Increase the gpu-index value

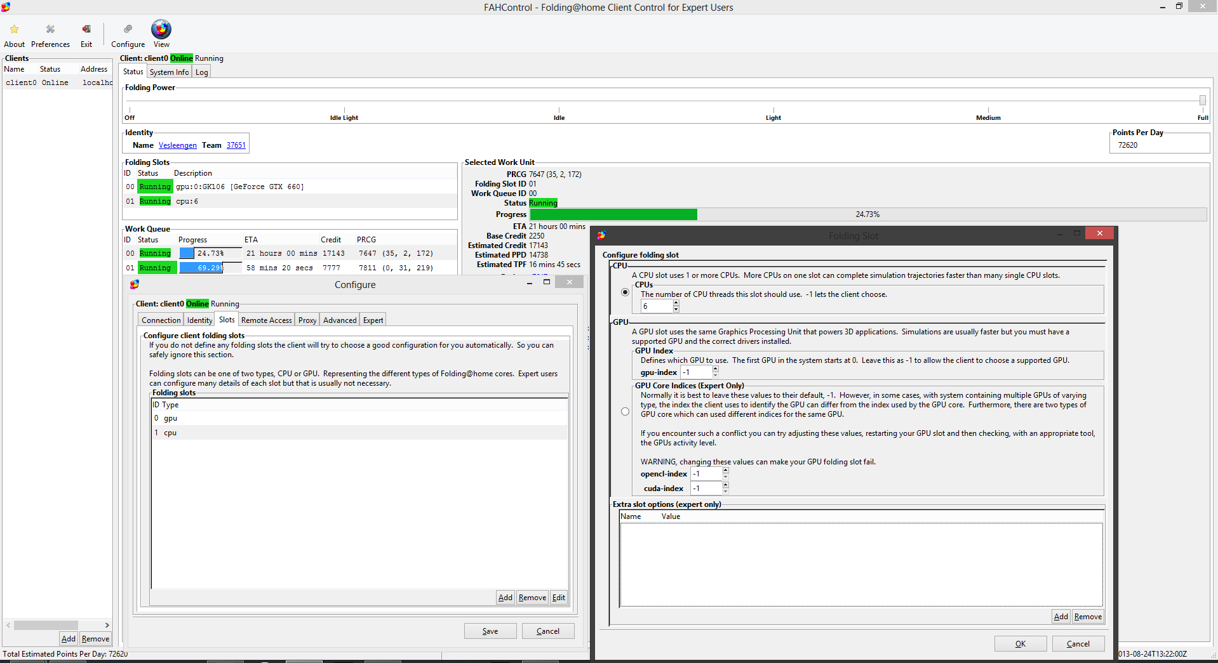716,369
